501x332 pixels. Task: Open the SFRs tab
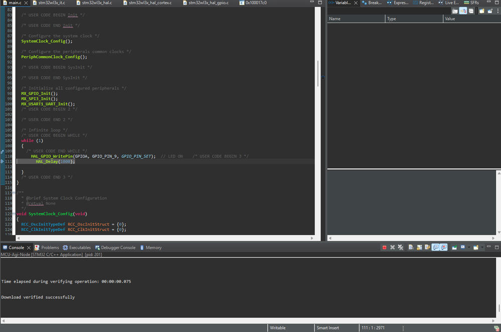pos(471,3)
